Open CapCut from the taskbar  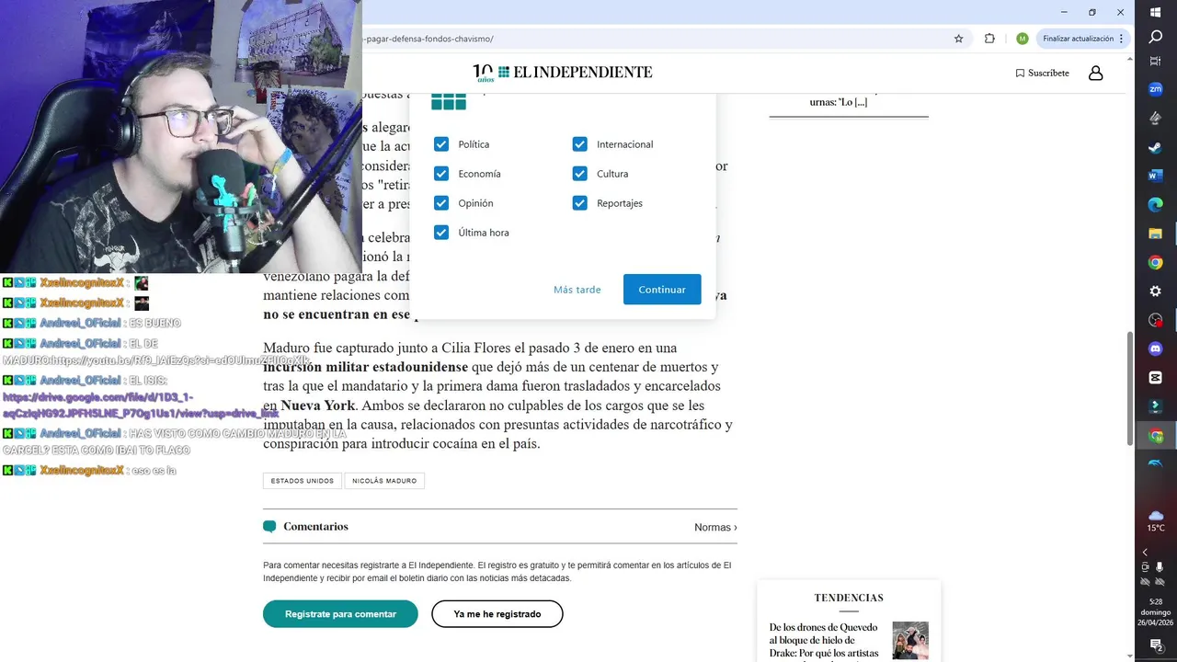point(1156,378)
